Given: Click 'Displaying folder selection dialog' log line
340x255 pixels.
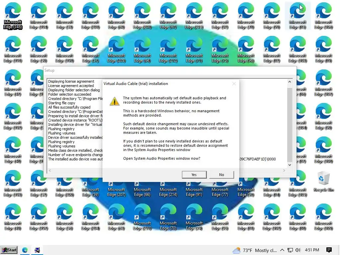Looking at the screenshot, I should [x=74, y=90].
